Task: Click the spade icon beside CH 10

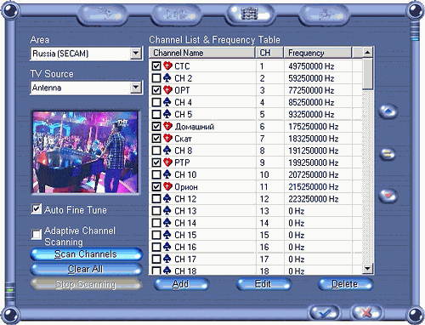Action: click(167, 174)
